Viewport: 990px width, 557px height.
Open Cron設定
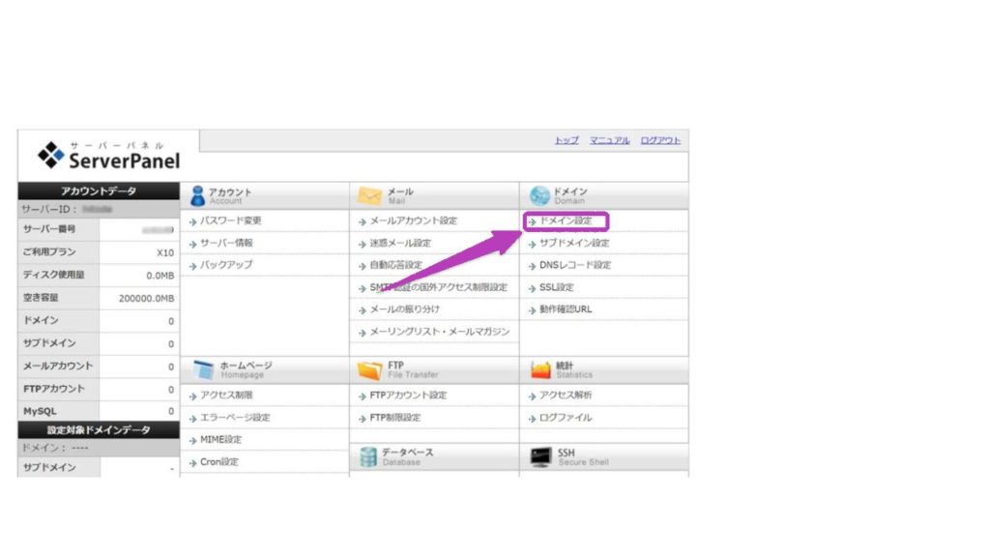(219, 462)
